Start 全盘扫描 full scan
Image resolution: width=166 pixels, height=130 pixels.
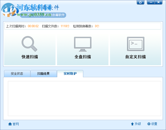(x=83, y=50)
